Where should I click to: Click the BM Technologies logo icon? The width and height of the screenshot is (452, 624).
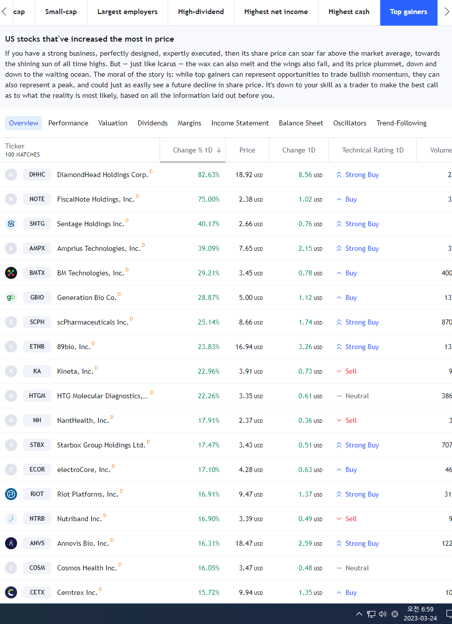click(11, 273)
